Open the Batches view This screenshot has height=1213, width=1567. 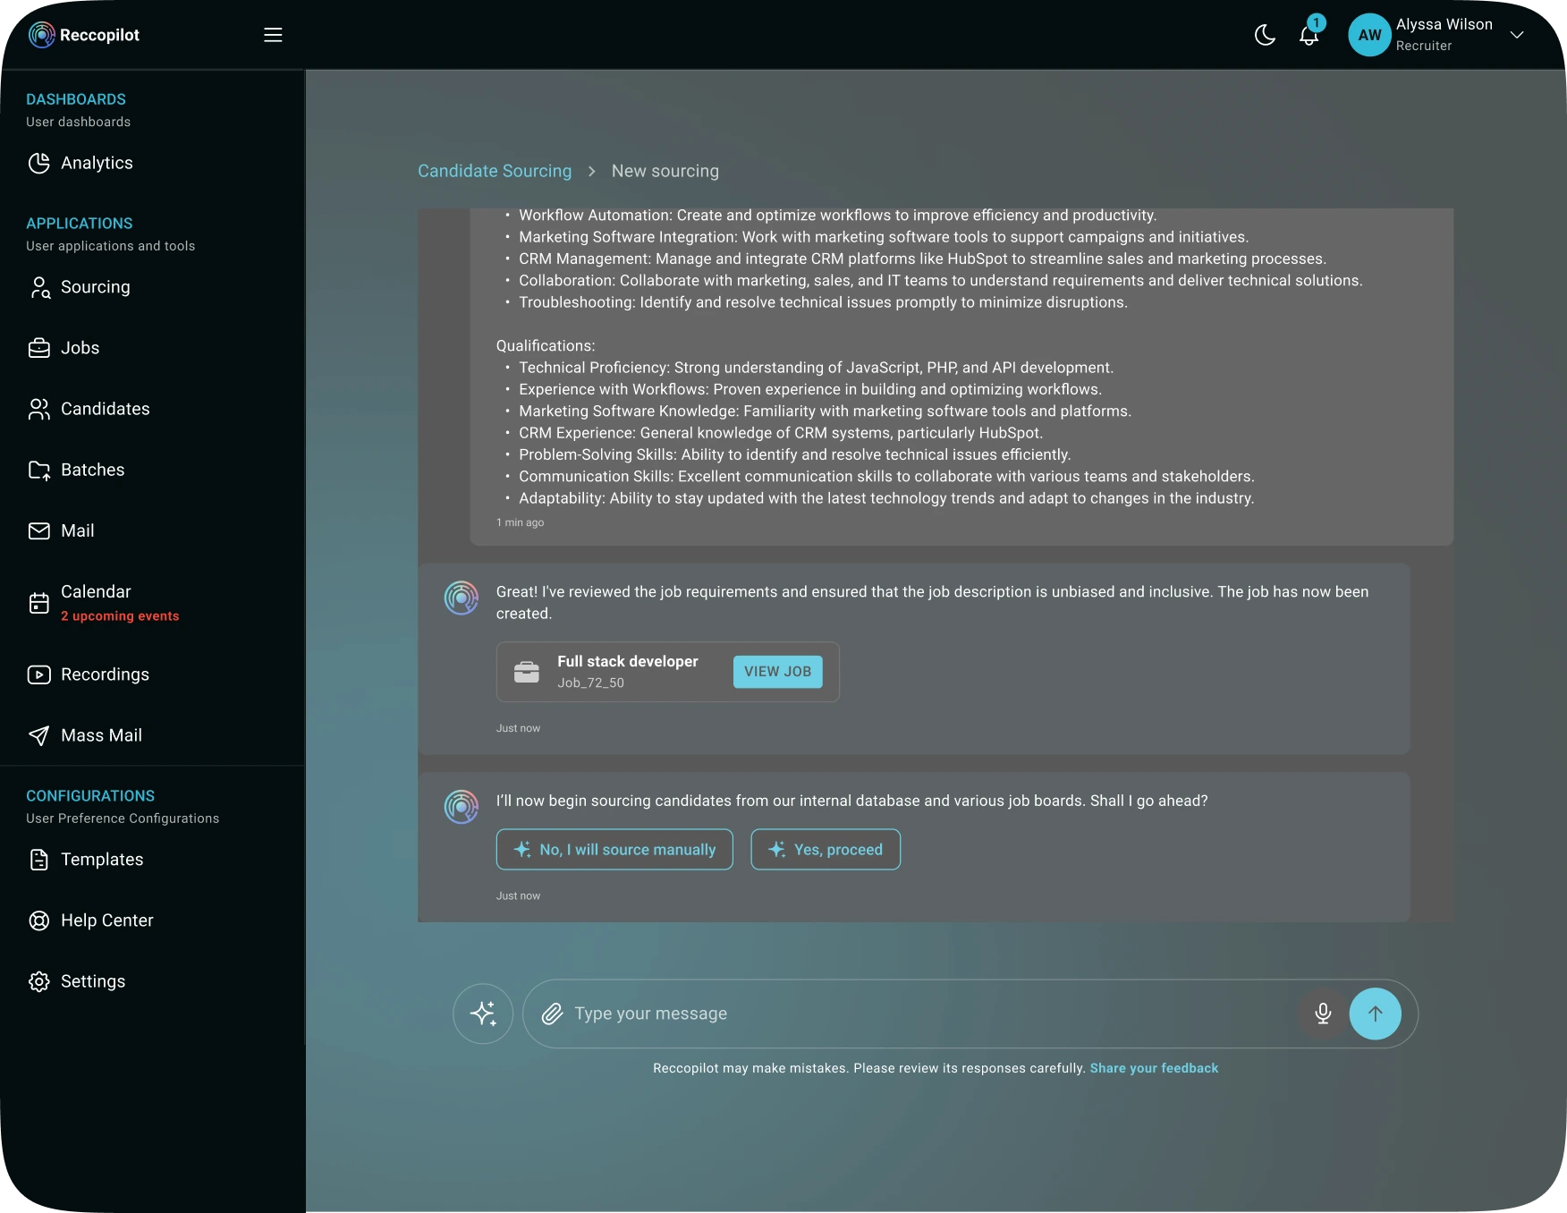(x=91, y=470)
